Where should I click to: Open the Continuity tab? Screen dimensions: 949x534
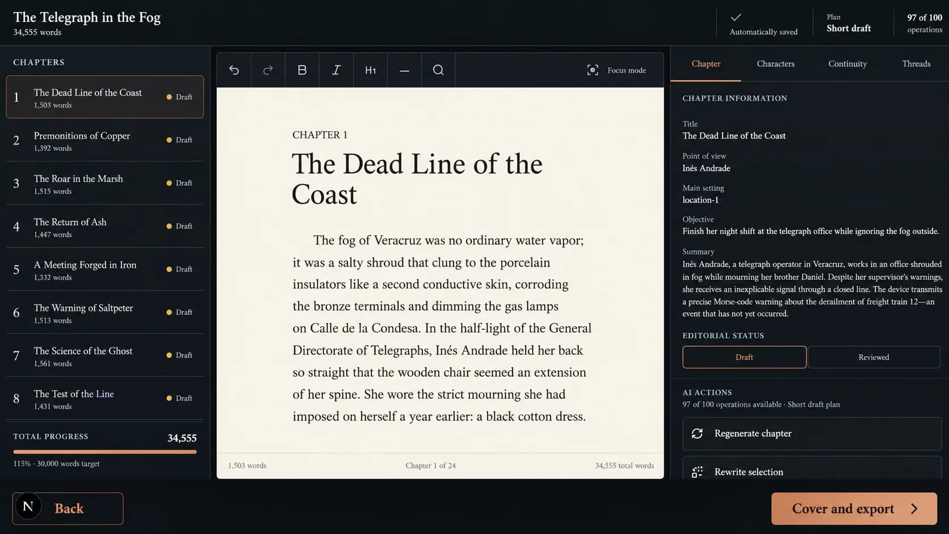pos(847,64)
